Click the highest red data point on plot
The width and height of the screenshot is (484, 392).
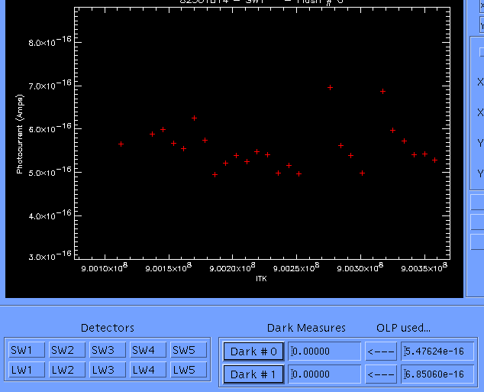(x=330, y=88)
